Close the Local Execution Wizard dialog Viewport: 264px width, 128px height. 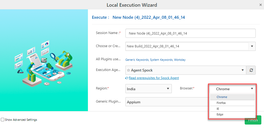(x=261, y=5)
